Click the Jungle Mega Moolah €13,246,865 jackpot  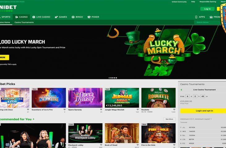[x=114, y=105]
